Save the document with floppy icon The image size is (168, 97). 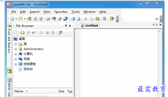pos(48,19)
